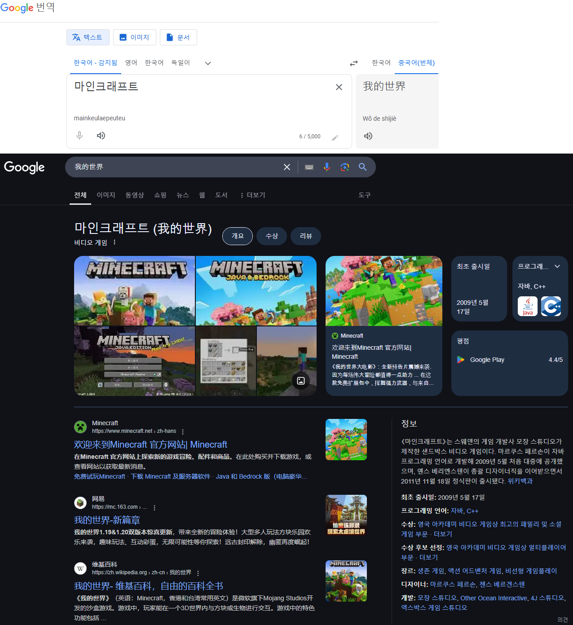
Task: Select the 문서 translation mode button
Action: [x=178, y=37]
